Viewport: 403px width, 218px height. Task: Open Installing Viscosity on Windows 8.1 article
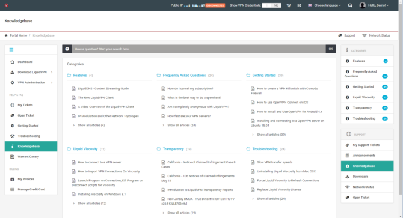coord(102,195)
